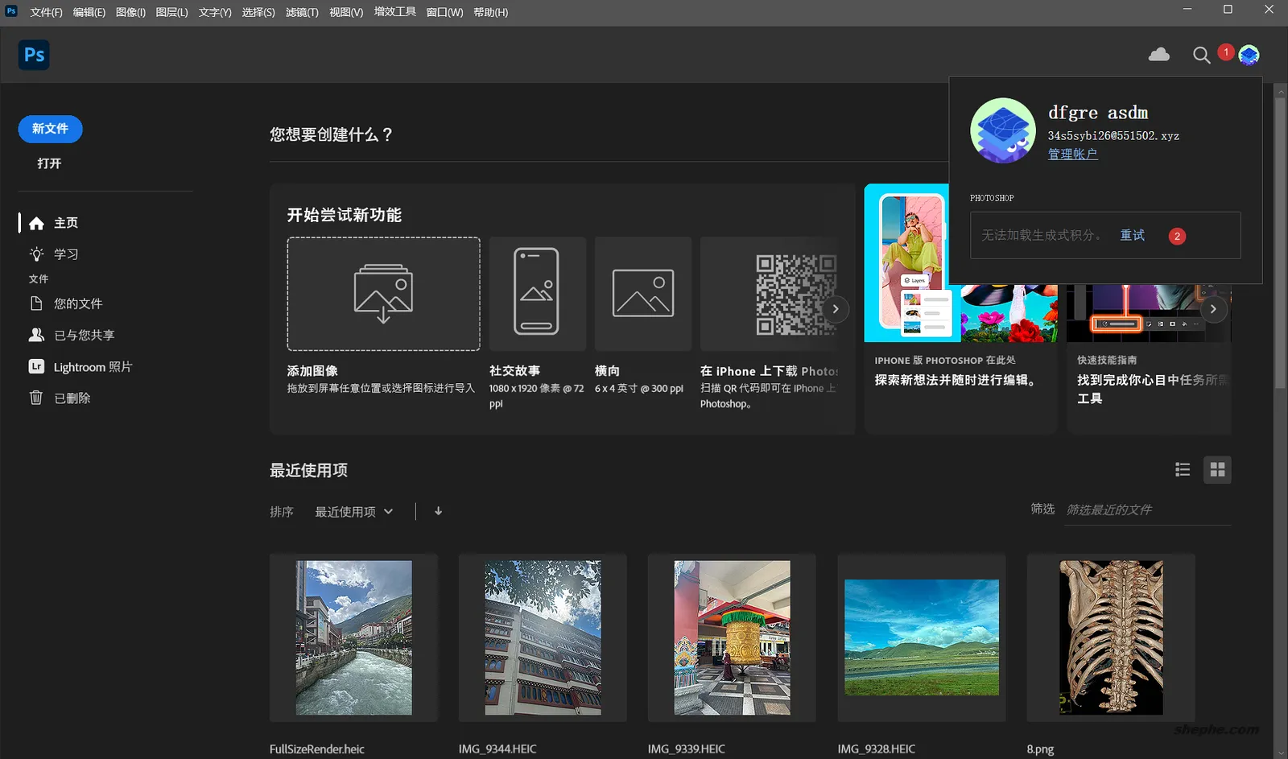Click the 新文件 button
Viewport: 1288px width, 759px height.
point(50,129)
